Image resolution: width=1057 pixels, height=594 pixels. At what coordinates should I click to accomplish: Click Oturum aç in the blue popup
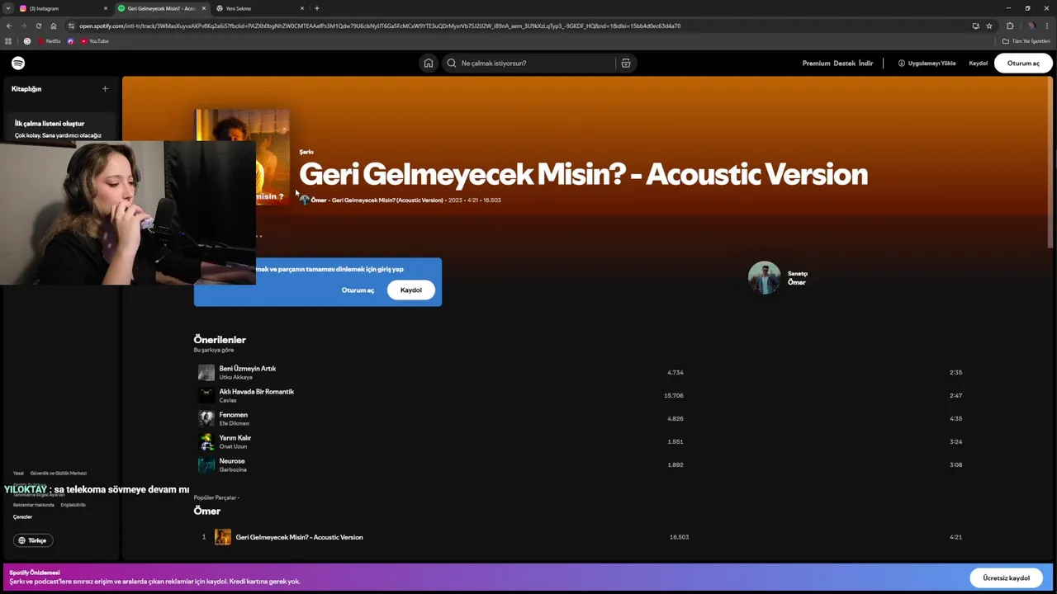[x=358, y=290]
